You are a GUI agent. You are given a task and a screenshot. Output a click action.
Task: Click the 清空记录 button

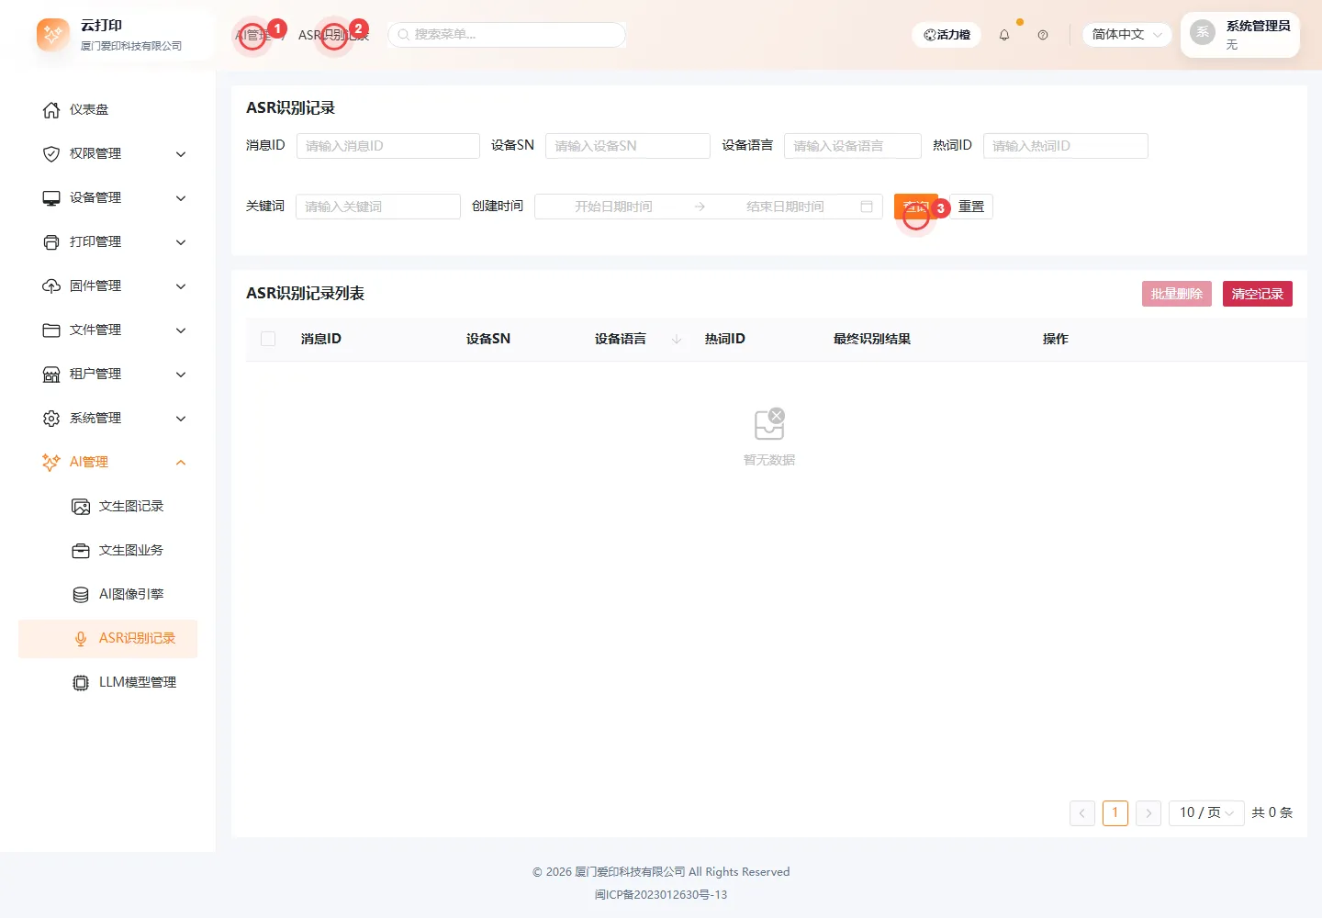click(x=1258, y=294)
